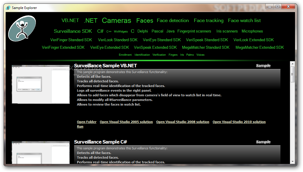The height and width of the screenshot is (172, 303).
Task: Open the Faces tag
Action: 145,21
